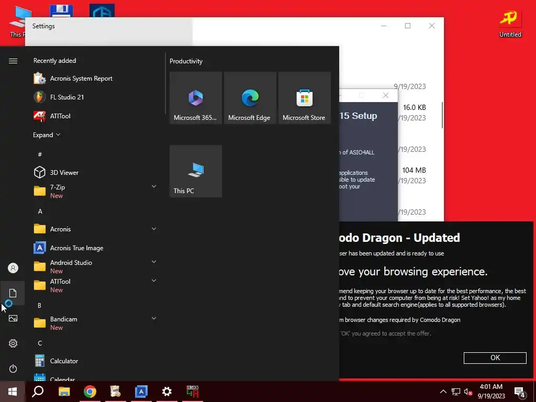Click muted volume icon in system tray
The height and width of the screenshot is (402, 536).
click(468, 392)
